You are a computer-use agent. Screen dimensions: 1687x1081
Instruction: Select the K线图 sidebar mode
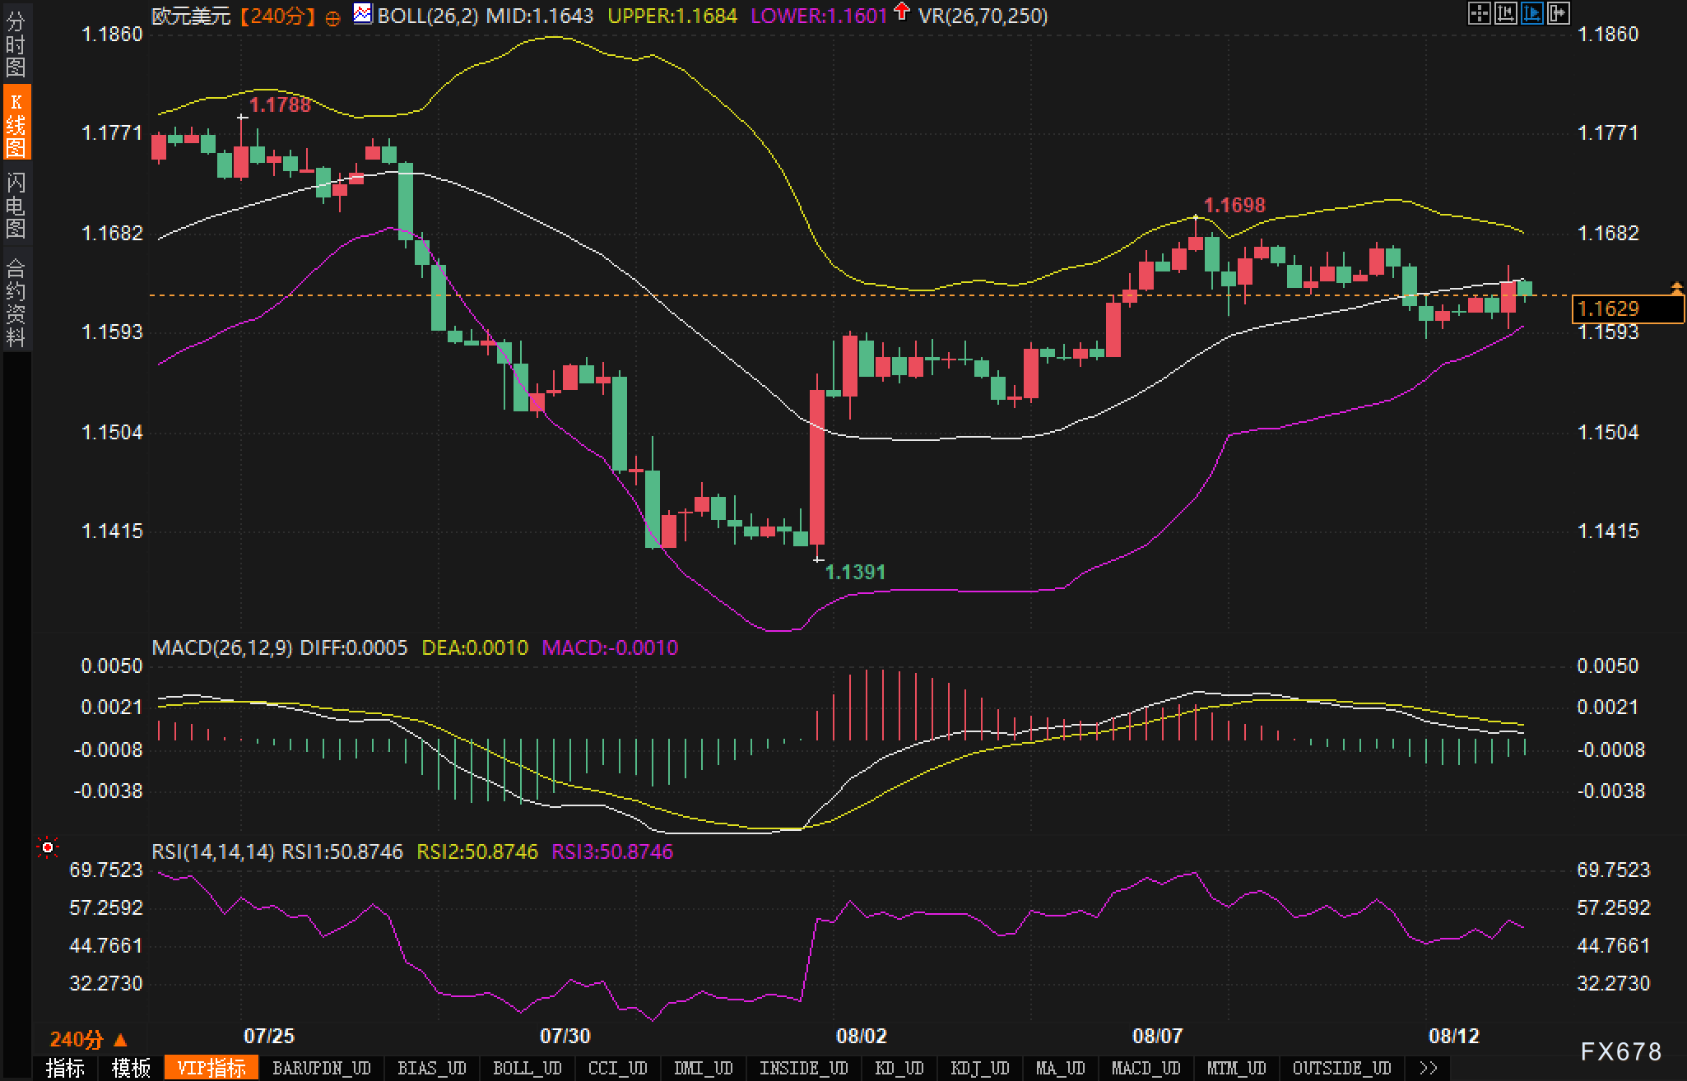(16, 123)
